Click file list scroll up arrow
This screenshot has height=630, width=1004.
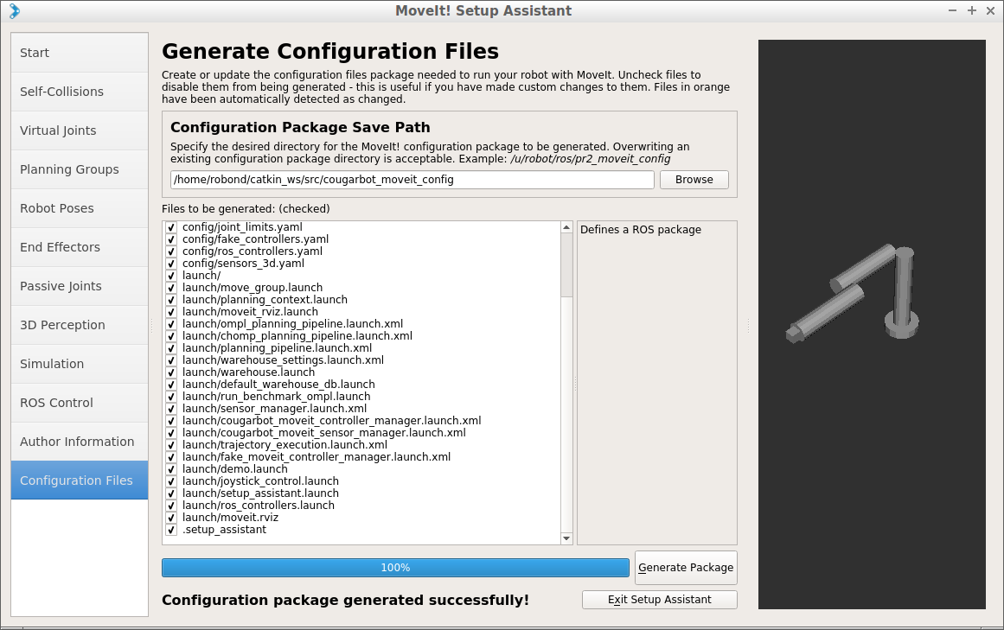(566, 227)
